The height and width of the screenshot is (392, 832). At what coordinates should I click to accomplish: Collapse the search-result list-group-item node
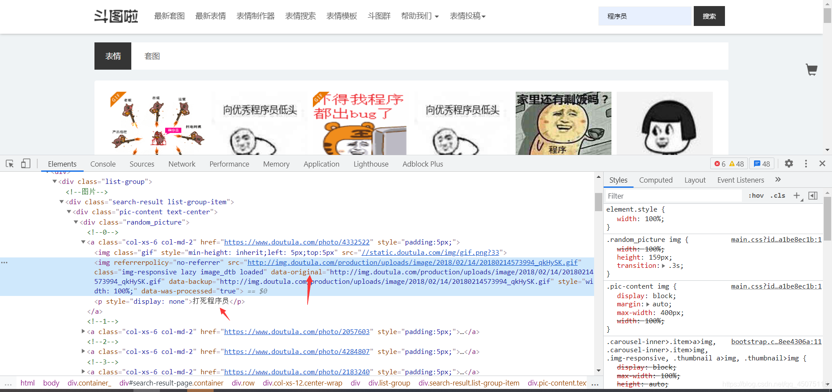[x=62, y=202]
